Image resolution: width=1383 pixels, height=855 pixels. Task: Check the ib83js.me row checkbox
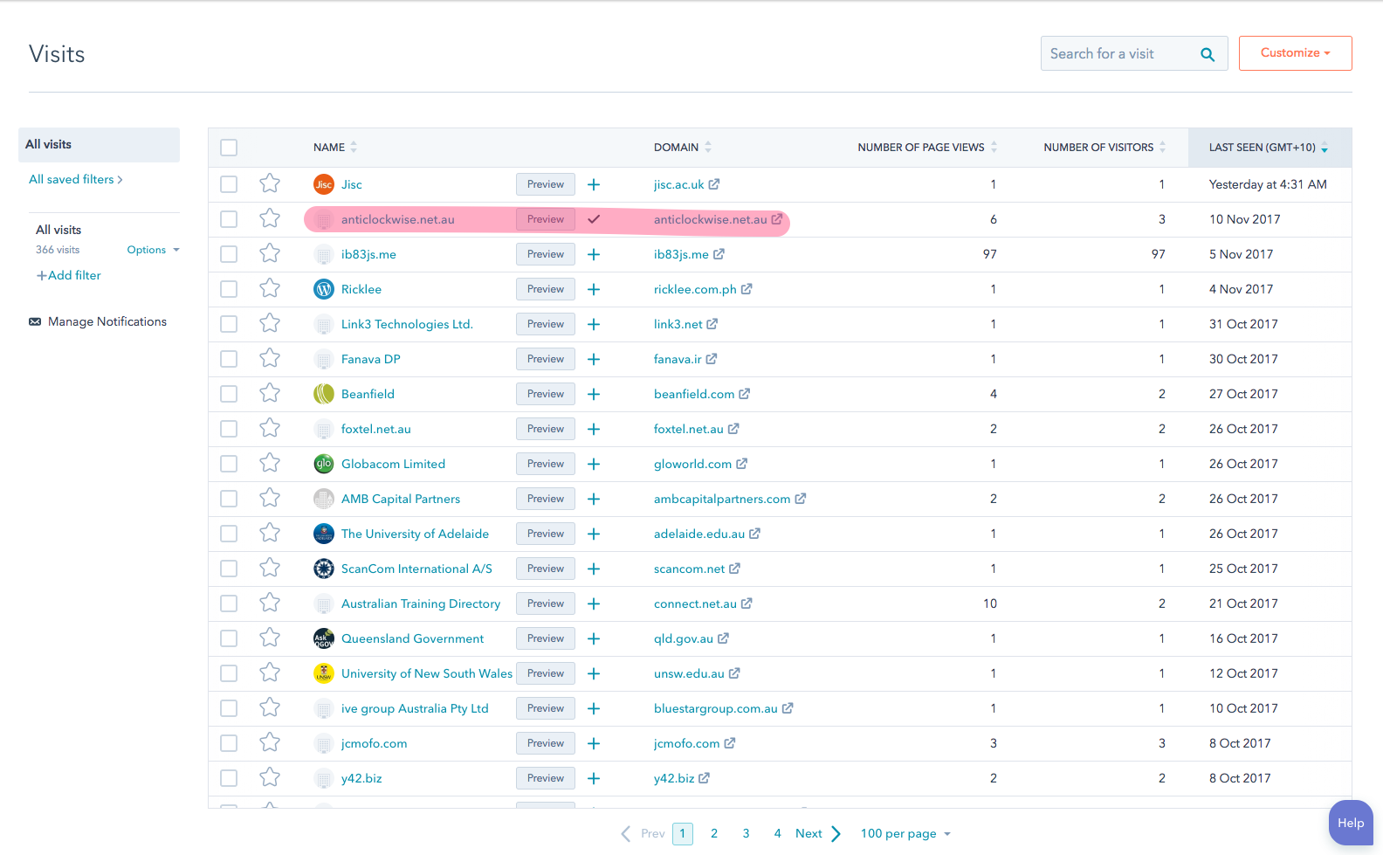coord(229,254)
